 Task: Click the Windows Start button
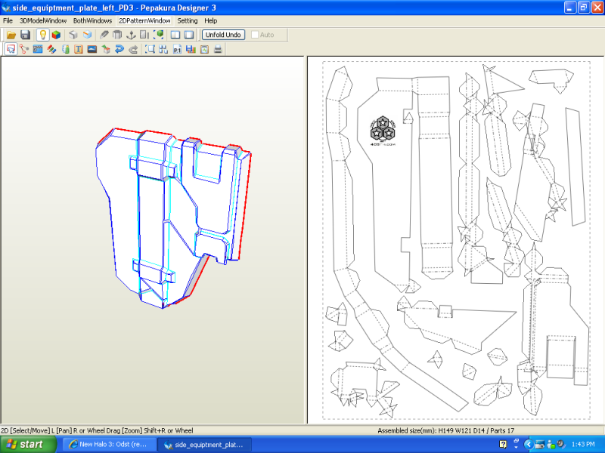(28, 444)
